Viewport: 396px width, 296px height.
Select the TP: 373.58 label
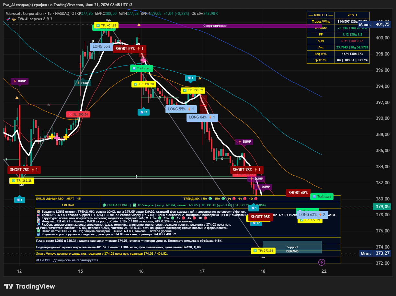click(x=263, y=251)
